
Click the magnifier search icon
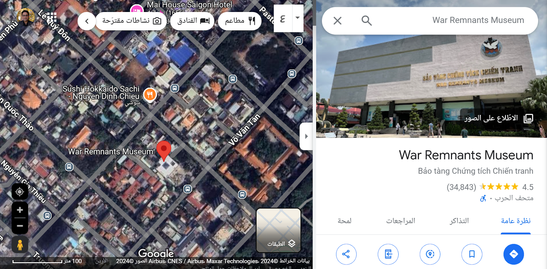tap(366, 21)
